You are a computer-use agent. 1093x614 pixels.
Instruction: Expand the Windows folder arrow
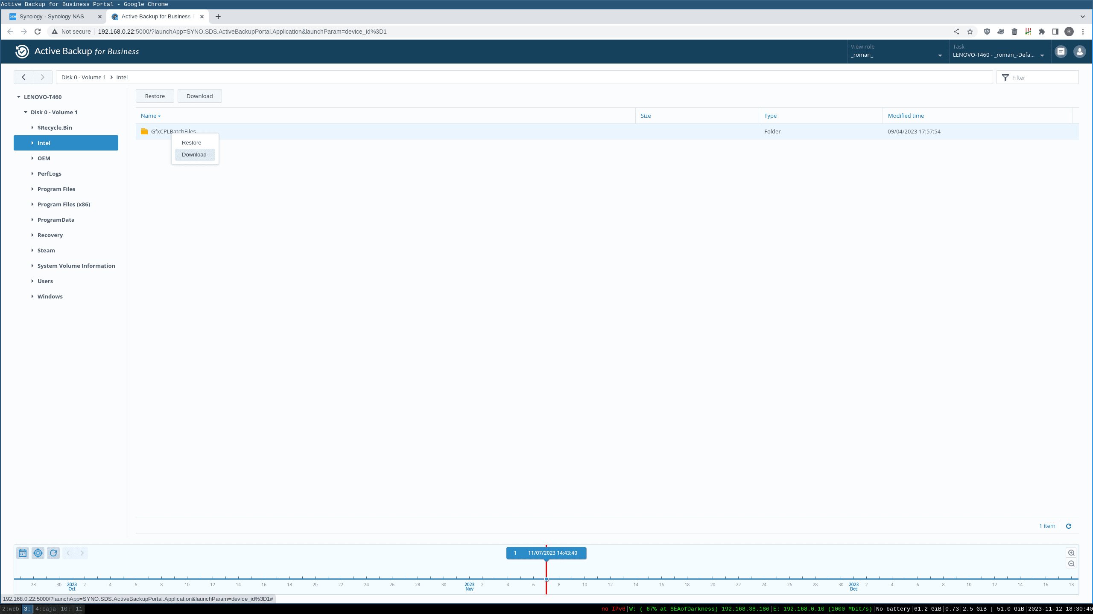32,296
